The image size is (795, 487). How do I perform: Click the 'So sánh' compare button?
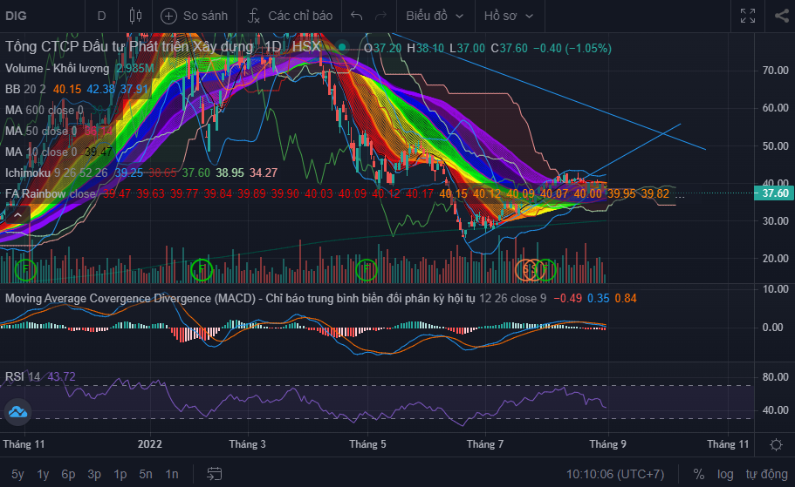[x=194, y=16]
